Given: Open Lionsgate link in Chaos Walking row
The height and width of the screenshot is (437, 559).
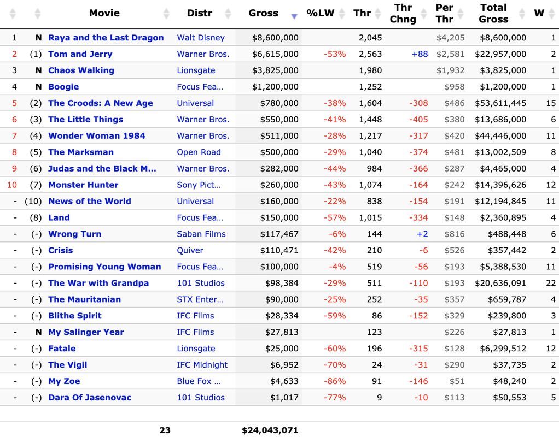Looking at the screenshot, I should click(196, 70).
